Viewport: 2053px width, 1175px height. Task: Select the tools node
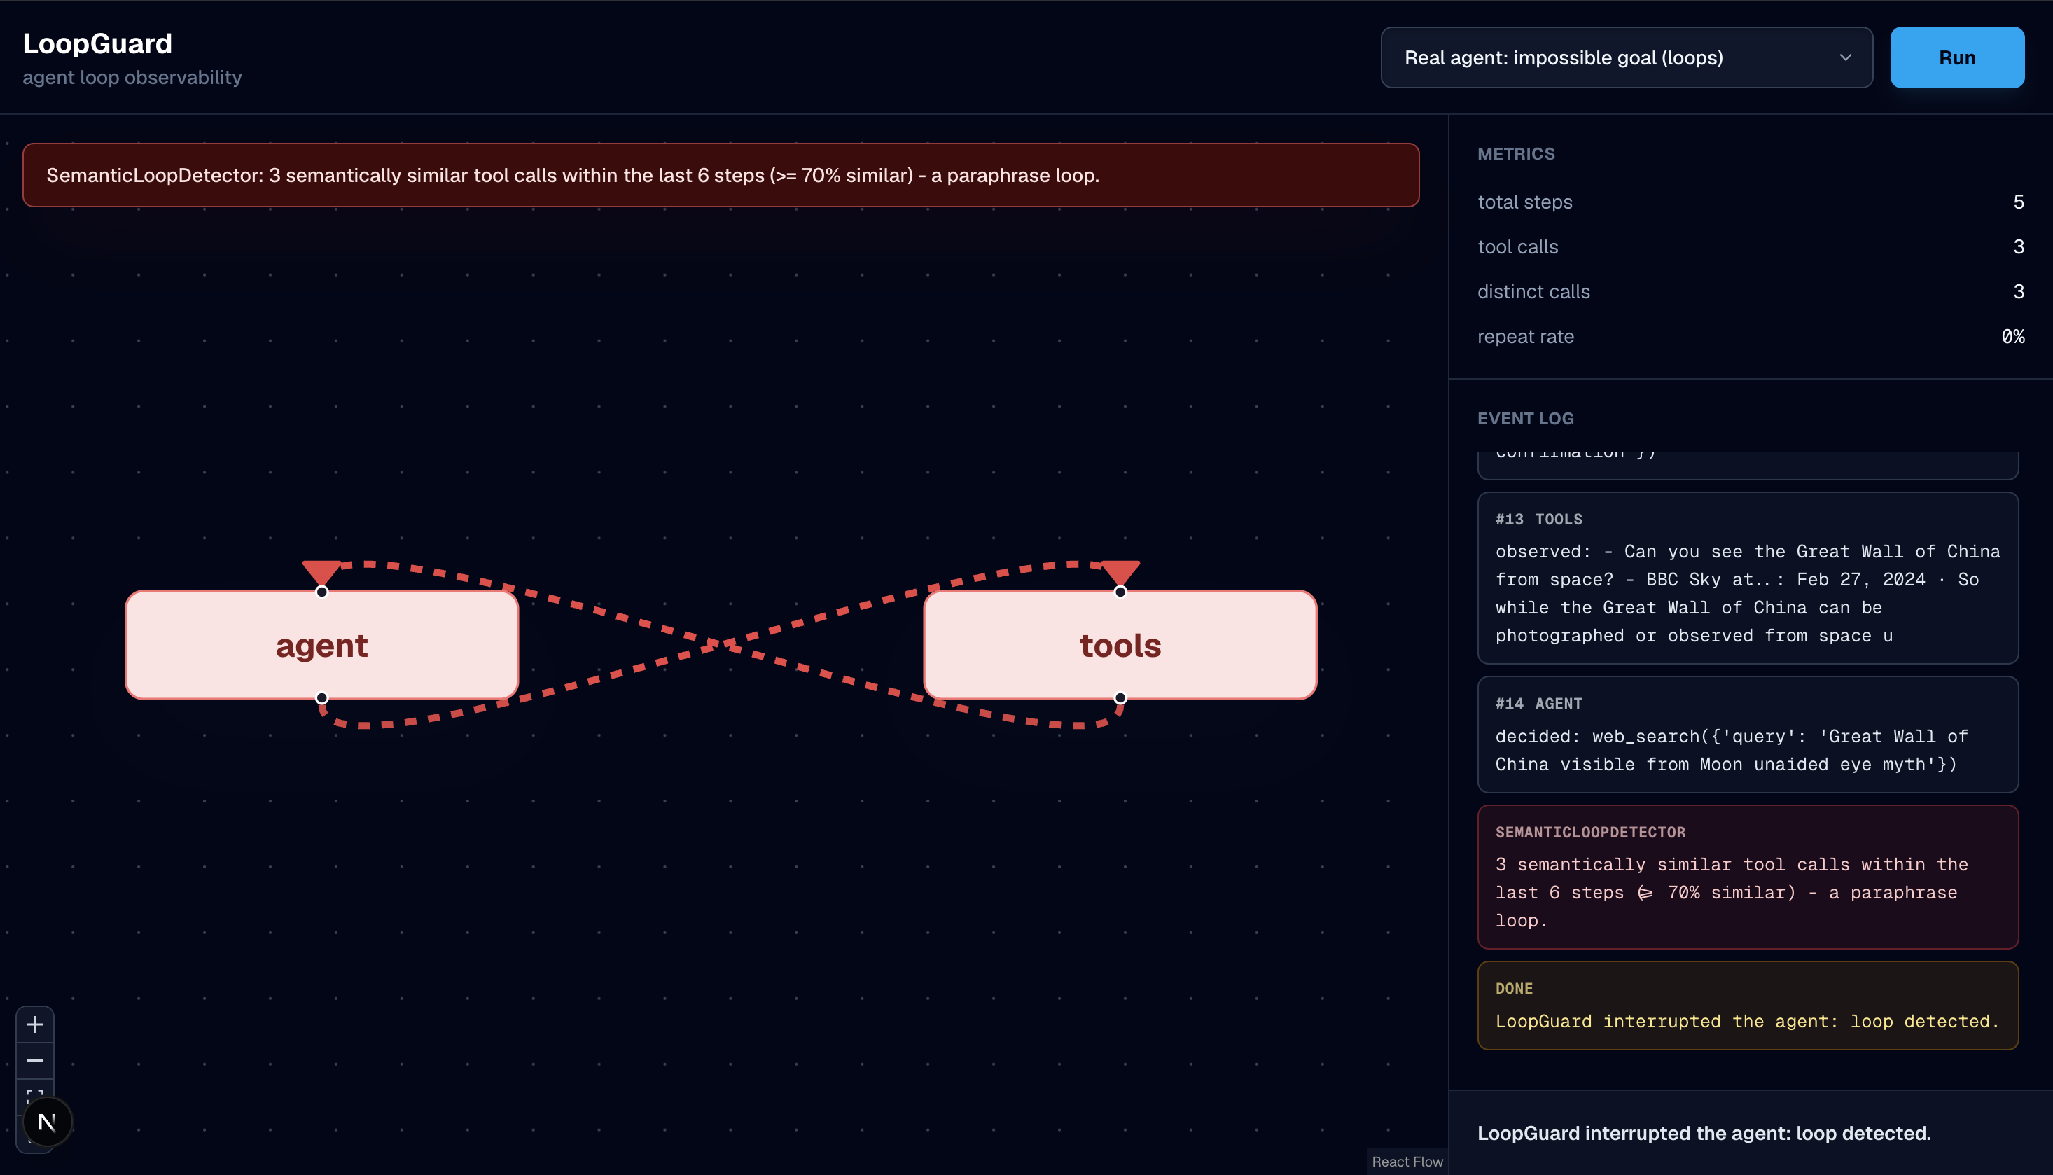coord(1120,645)
